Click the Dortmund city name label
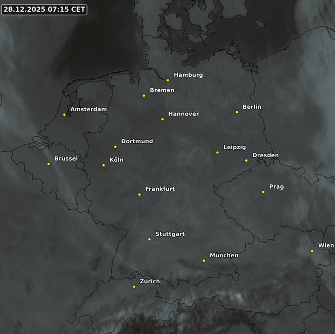 point(137,142)
